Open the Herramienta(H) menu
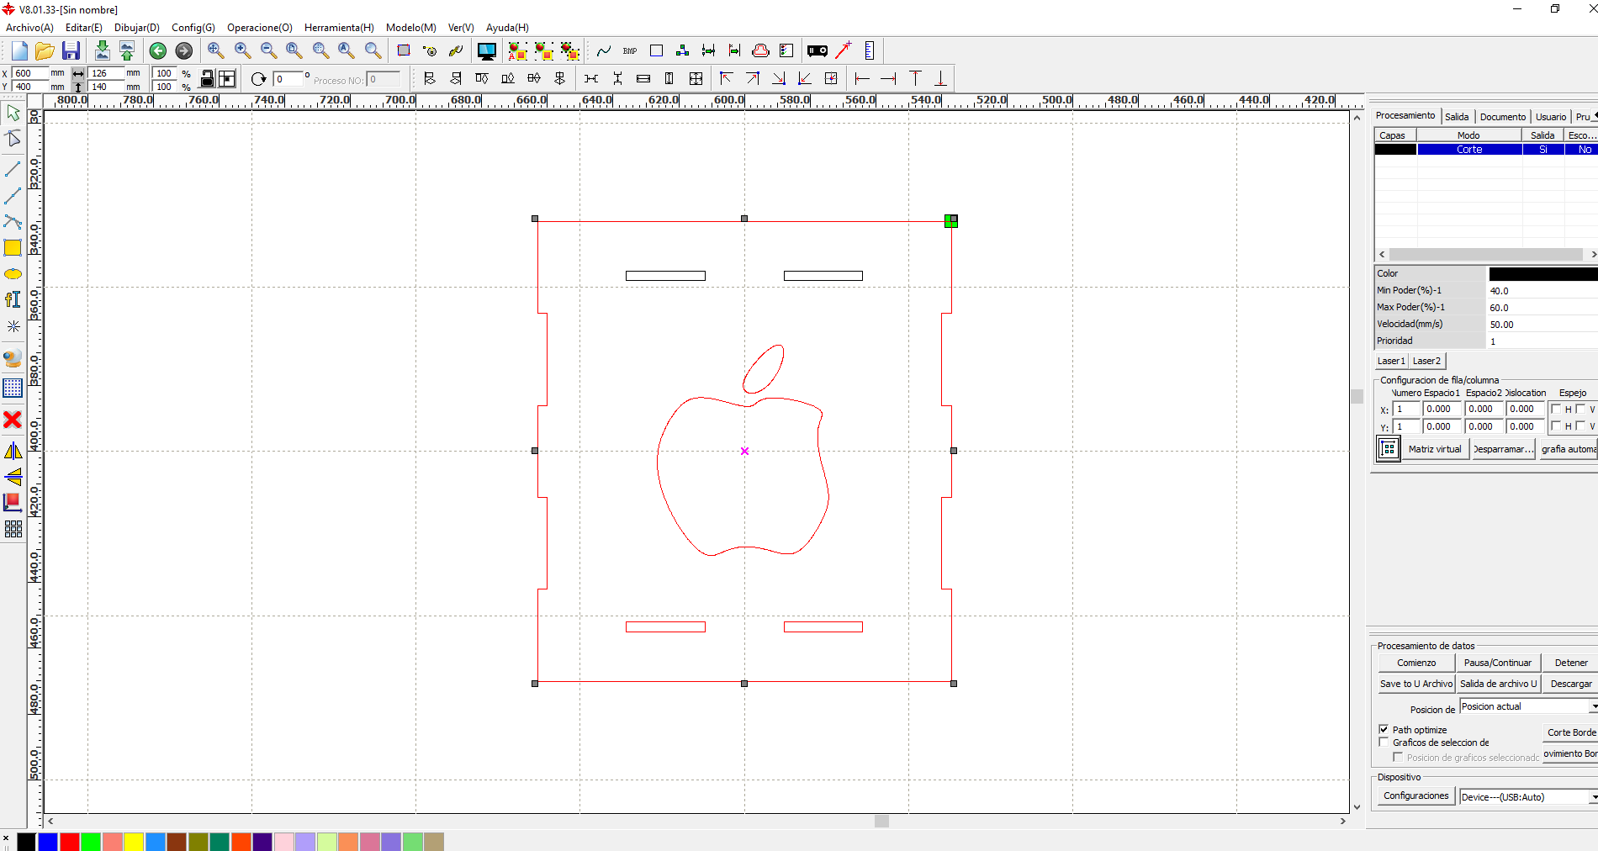The image size is (1598, 851). pyautogui.click(x=339, y=28)
